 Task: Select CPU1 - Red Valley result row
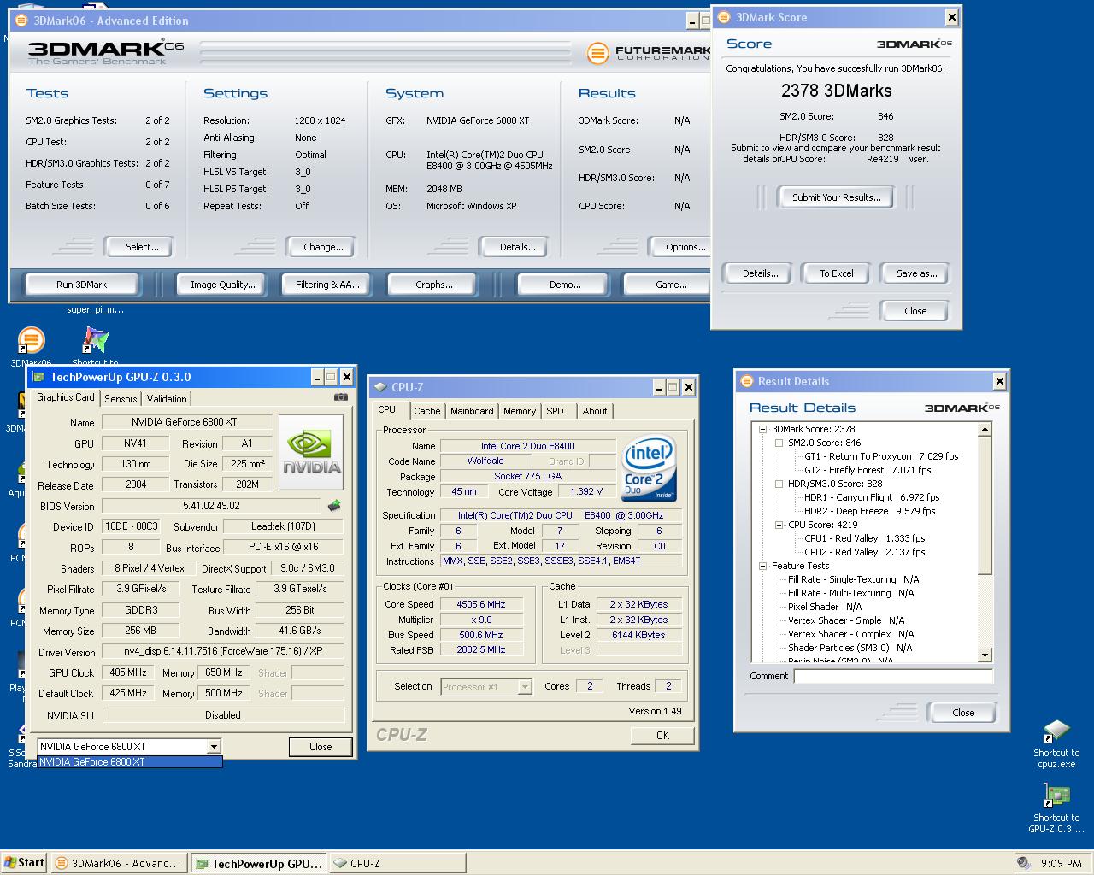pos(864,539)
